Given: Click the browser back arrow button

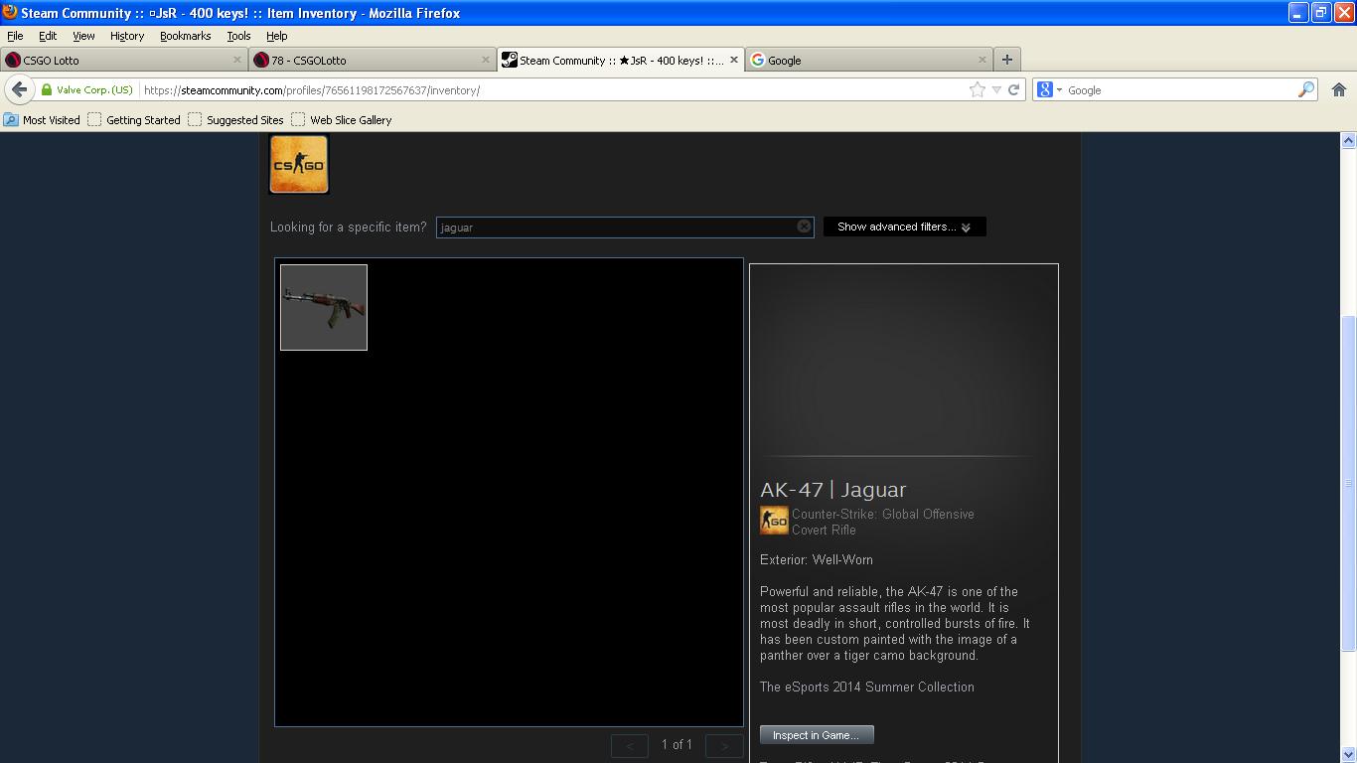Looking at the screenshot, I should pos(19,89).
